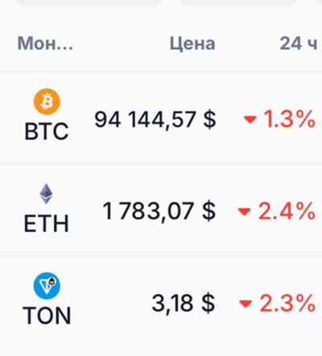Open the BTC ticker label
The height and width of the screenshot is (356, 322).
pos(47,131)
